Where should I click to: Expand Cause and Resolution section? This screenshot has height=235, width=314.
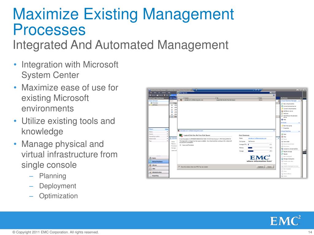pyautogui.click(x=180, y=145)
